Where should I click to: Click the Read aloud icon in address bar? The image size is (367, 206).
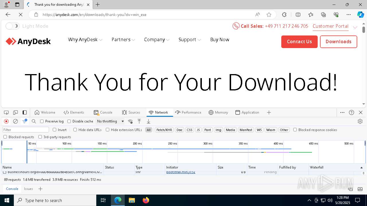click(x=257, y=15)
